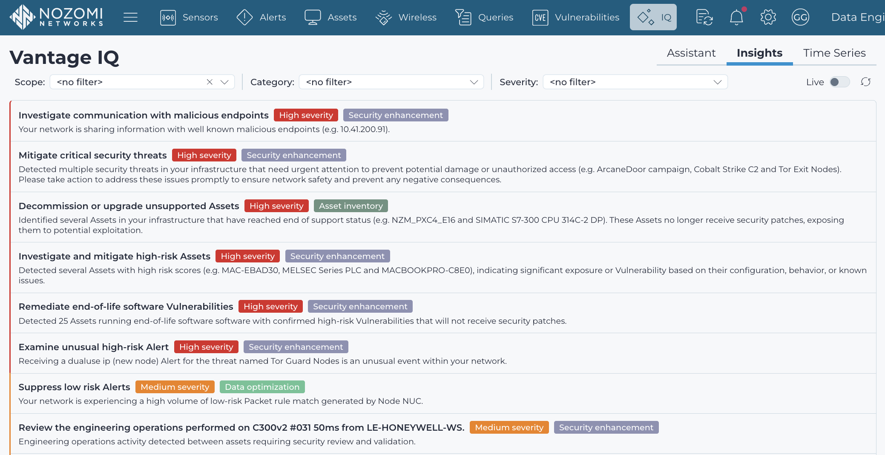885x455 pixels.
Task: Click Security enhancement tag on malicious endpoints
Action: pyautogui.click(x=396, y=115)
